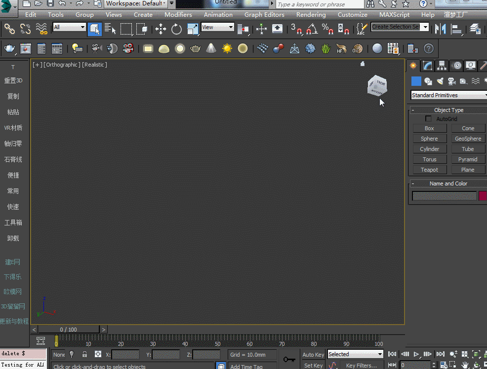Enable the AutoGrid checkbox
The image size is (487, 369).
click(x=428, y=119)
